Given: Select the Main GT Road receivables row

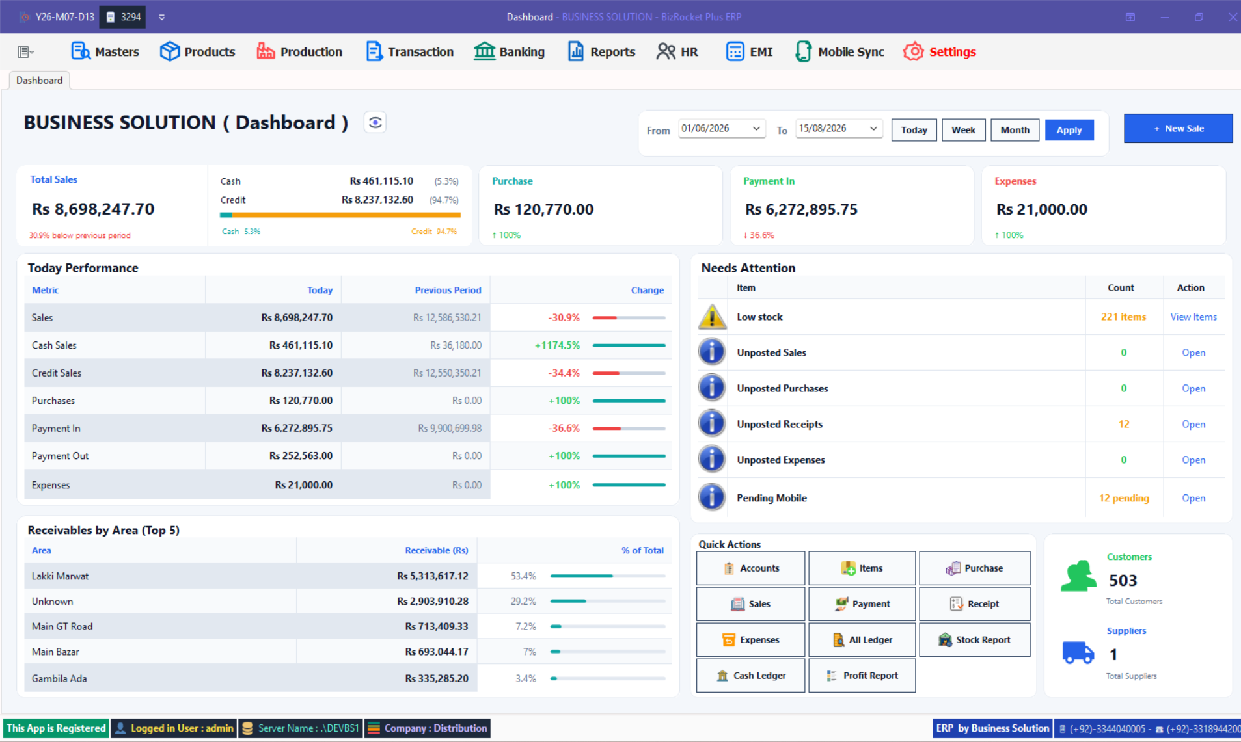Looking at the screenshot, I should tap(348, 626).
